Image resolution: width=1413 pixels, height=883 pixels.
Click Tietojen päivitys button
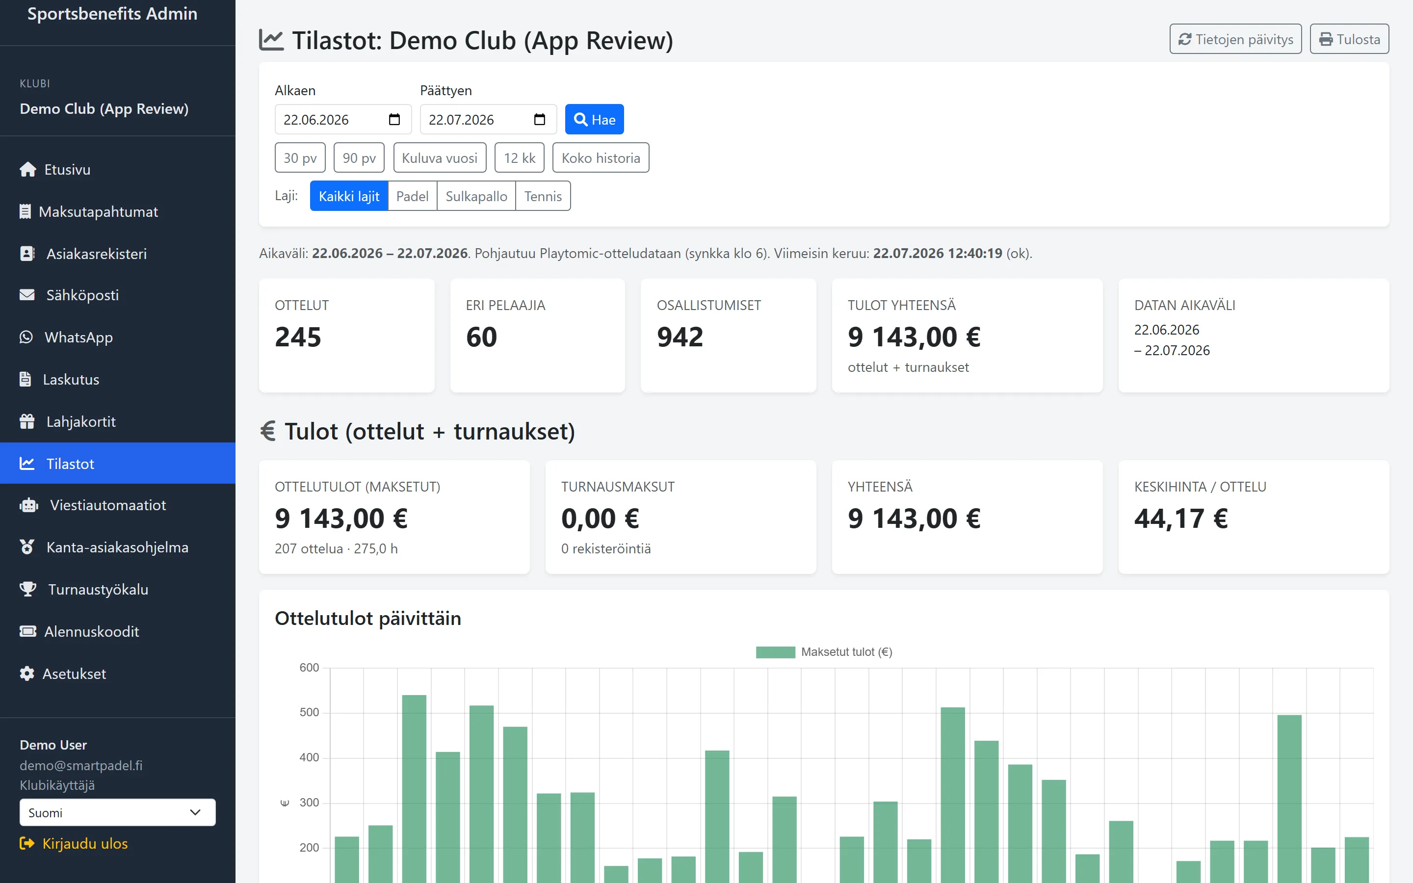1235,39
